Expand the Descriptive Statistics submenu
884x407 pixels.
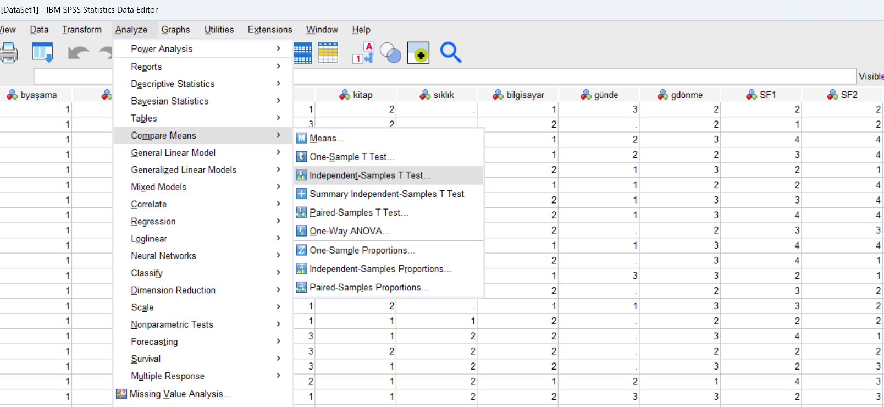173,84
